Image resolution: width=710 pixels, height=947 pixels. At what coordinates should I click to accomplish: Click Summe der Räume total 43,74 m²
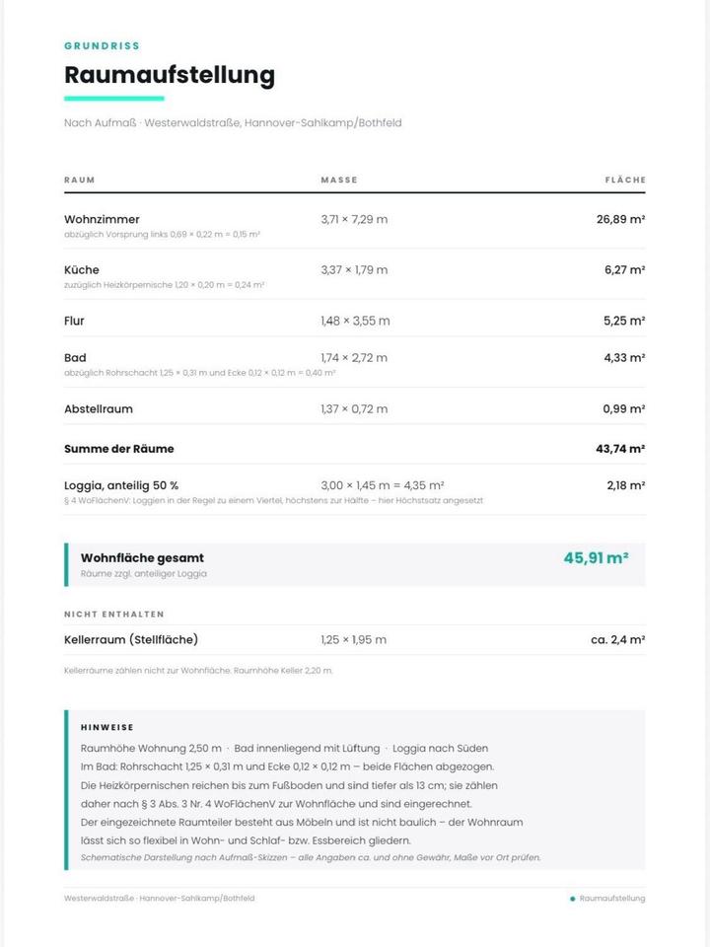coord(620,449)
